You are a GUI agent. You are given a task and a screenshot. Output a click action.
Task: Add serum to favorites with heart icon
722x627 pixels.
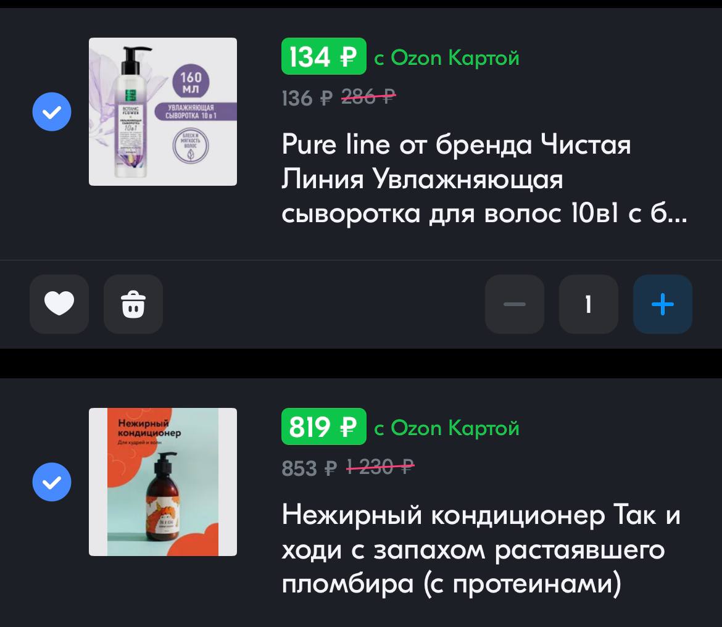(59, 304)
